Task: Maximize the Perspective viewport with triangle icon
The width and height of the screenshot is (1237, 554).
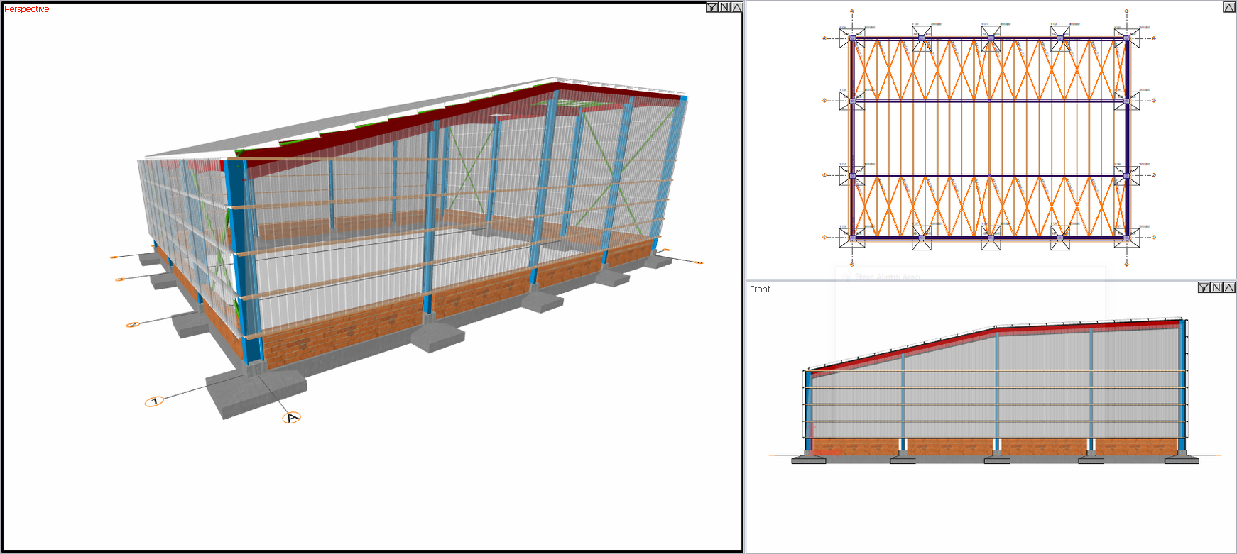Action: point(737,7)
